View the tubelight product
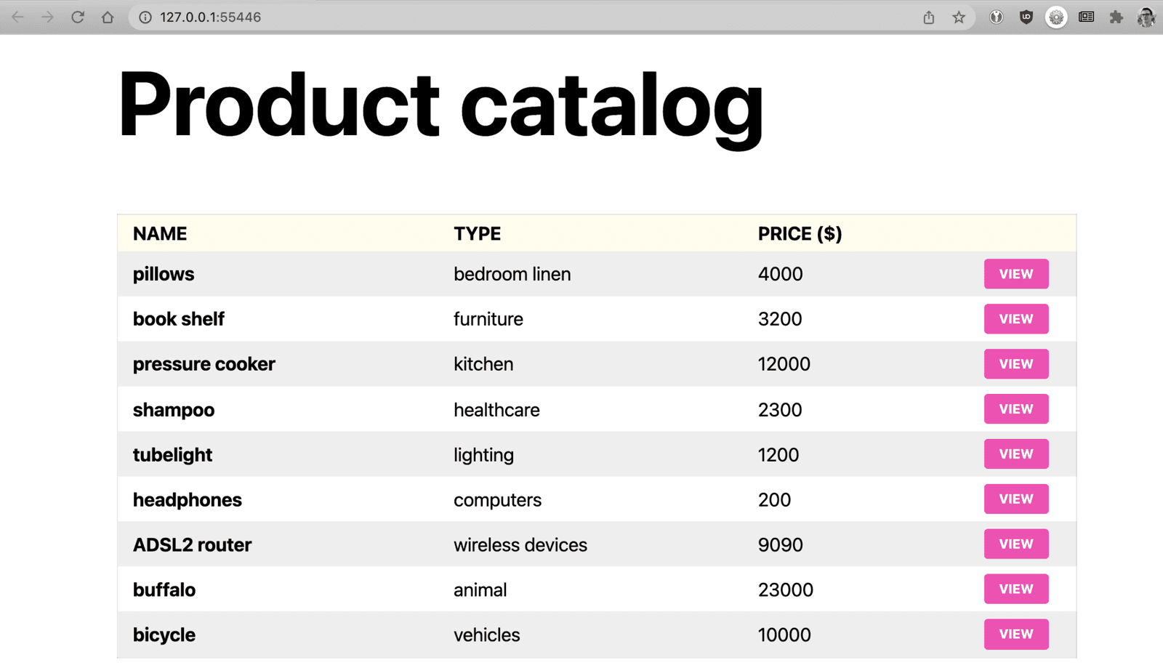Image resolution: width=1163 pixels, height=665 pixels. [x=1015, y=454]
